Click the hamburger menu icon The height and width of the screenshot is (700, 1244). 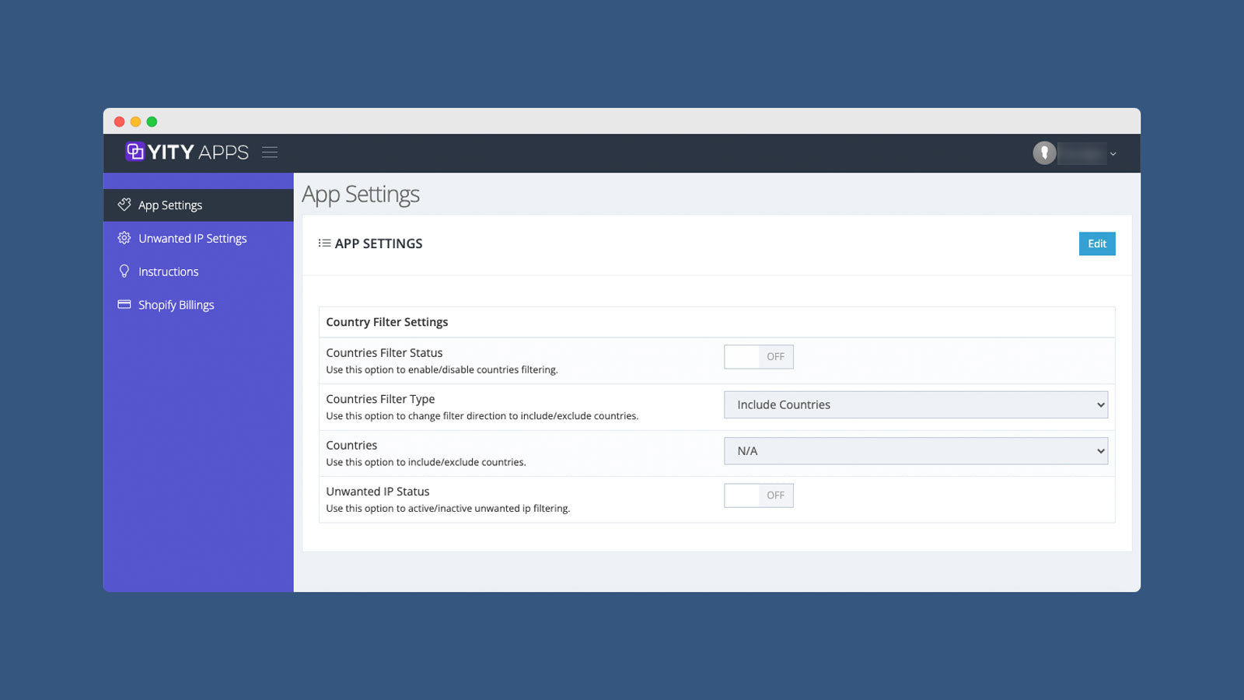pos(269,152)
